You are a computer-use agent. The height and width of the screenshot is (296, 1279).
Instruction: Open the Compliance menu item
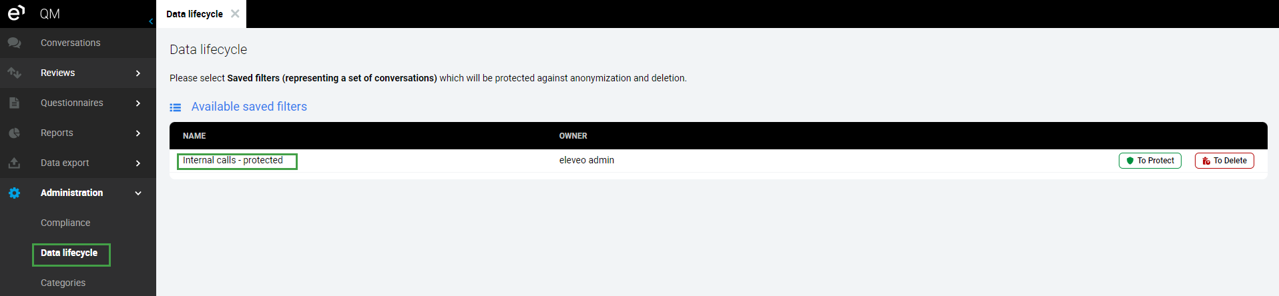point(65,223)
